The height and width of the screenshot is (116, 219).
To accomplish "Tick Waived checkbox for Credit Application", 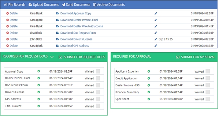I will tap(208, 78).
